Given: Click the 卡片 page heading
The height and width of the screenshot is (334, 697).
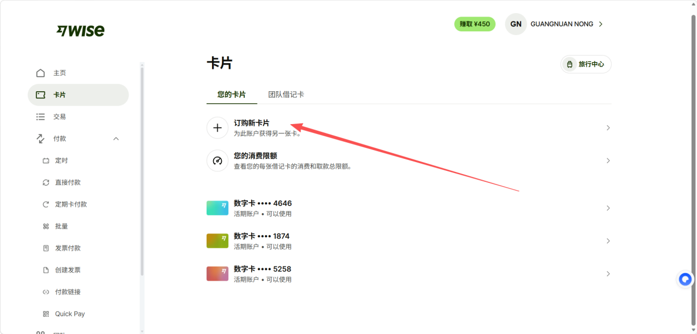Looking at the screenshot, I should point(219,63).
